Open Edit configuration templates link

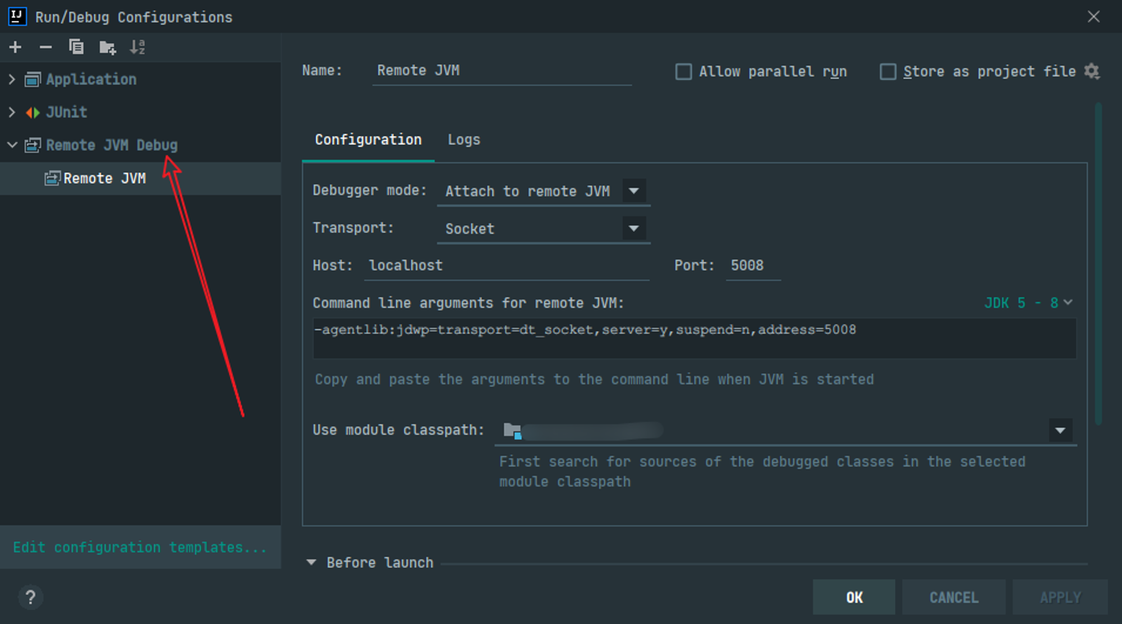click(140, 547)
